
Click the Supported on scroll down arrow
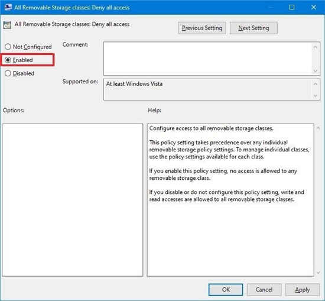pos(316,96)
